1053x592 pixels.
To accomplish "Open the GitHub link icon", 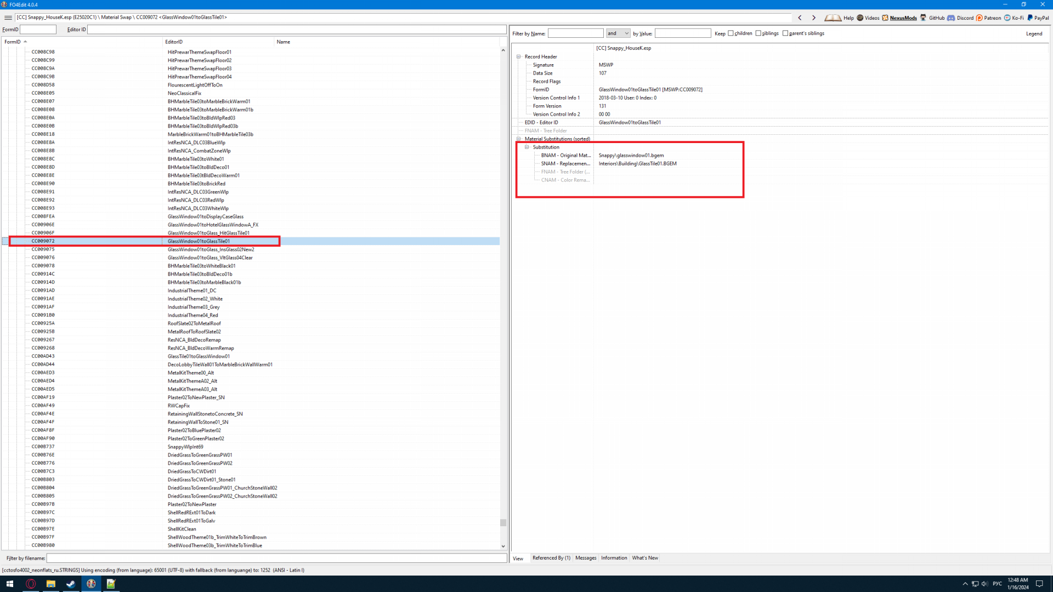I will pos(924,18).
